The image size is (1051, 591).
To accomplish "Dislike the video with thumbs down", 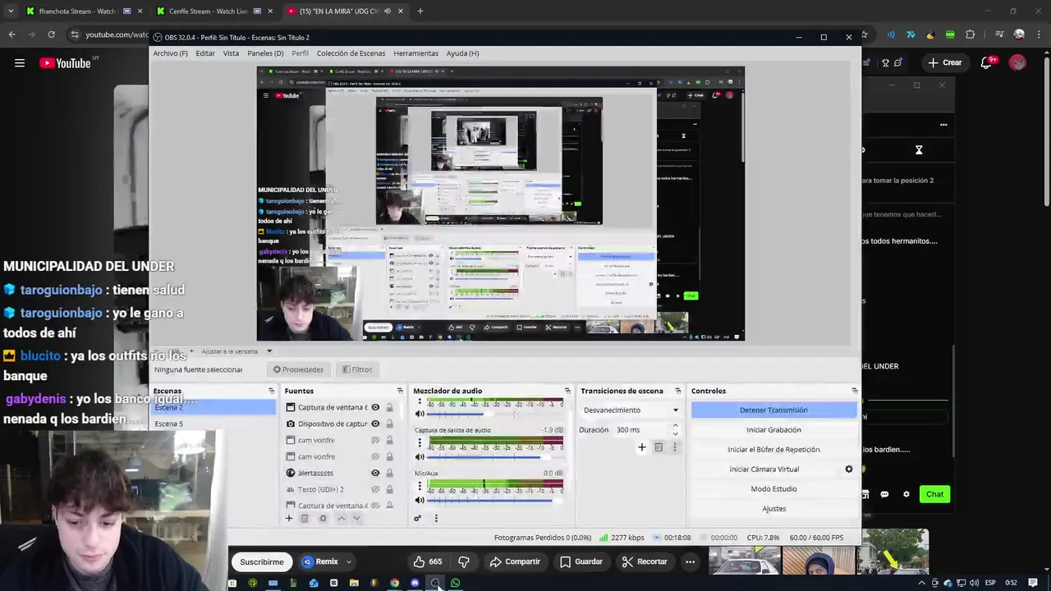I will tap(464, 561).
